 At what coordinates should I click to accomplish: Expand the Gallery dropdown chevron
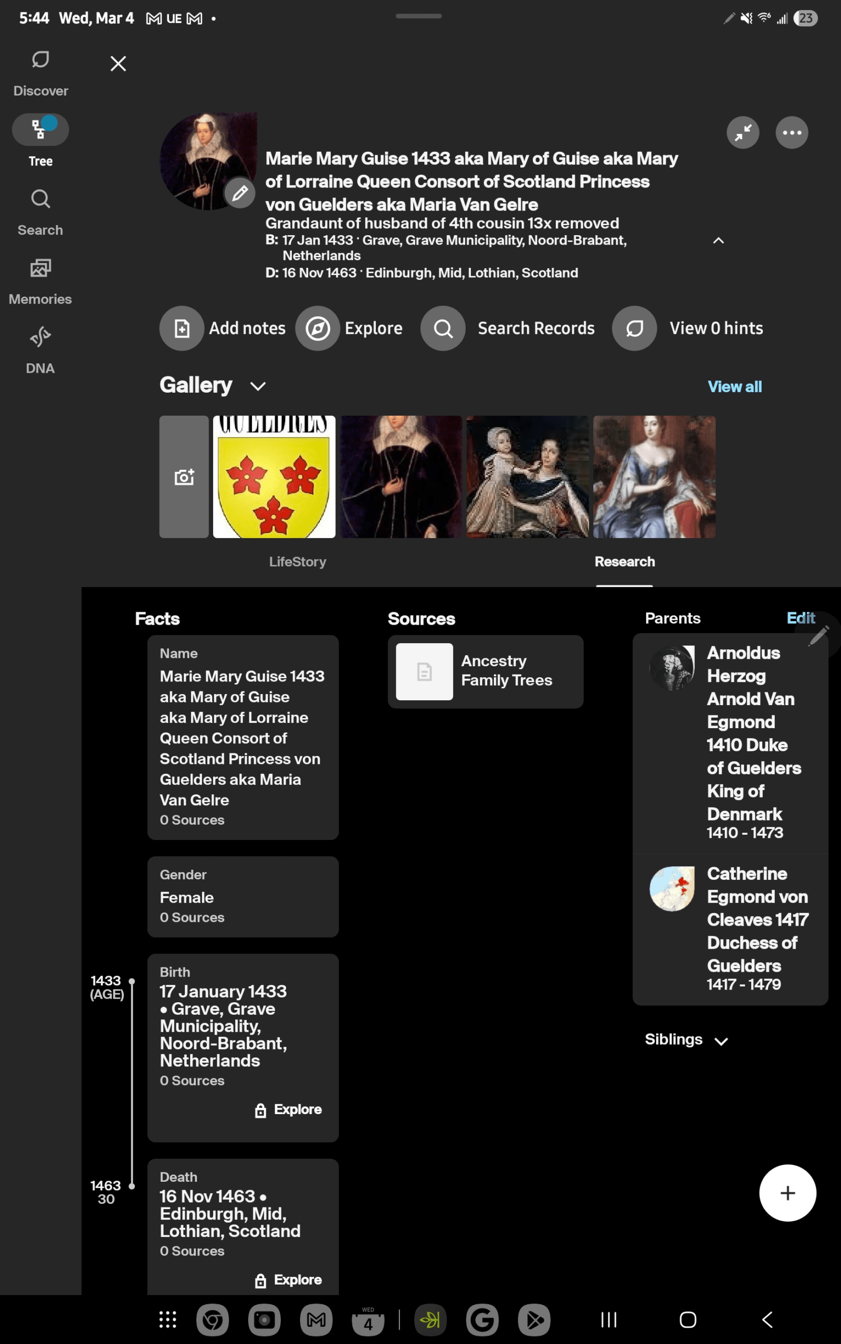tap(258, 386)
